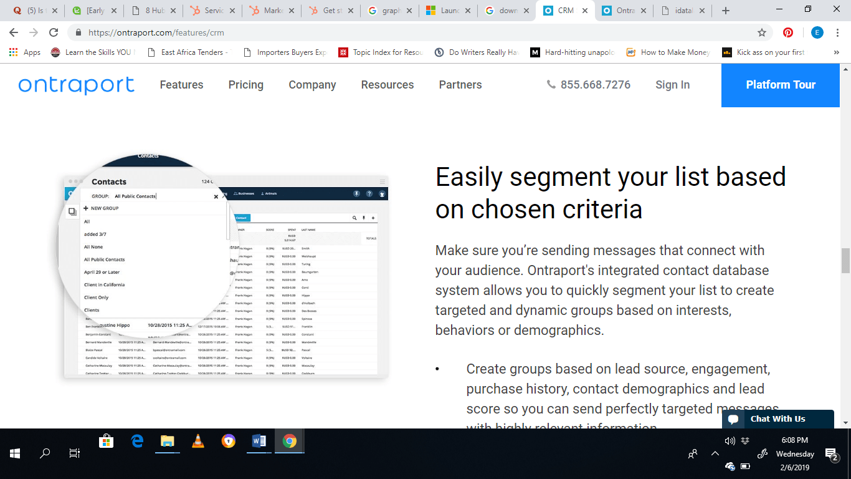Click the Chrome taskbar icon
The width and height of the screenshot is (851, 479).
(289, 442)
